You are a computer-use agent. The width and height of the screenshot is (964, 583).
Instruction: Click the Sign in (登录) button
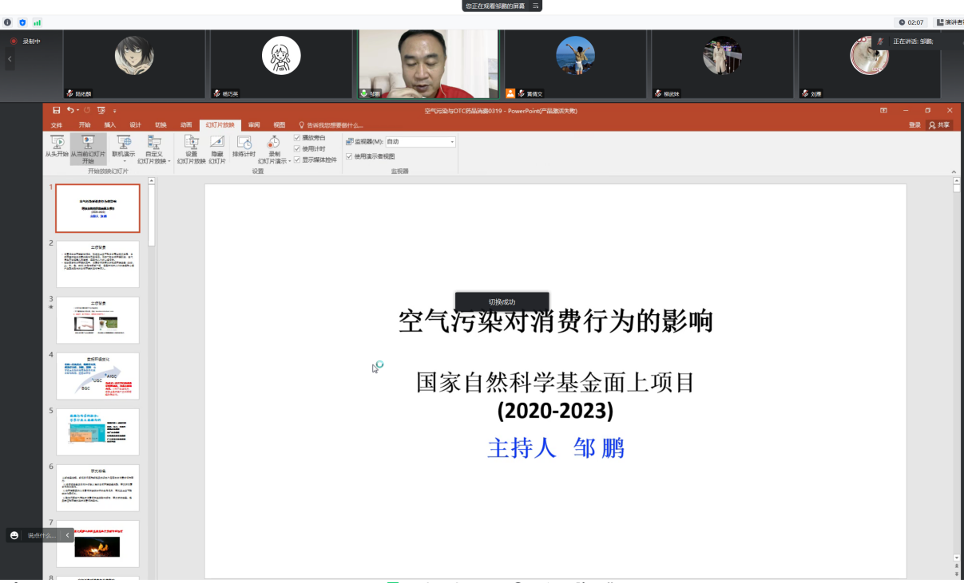coord(914,125)
